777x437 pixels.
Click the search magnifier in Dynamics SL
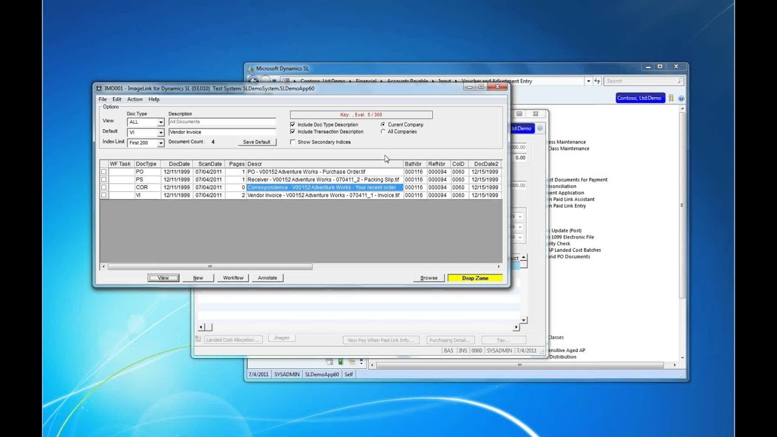tap(680, 81)
